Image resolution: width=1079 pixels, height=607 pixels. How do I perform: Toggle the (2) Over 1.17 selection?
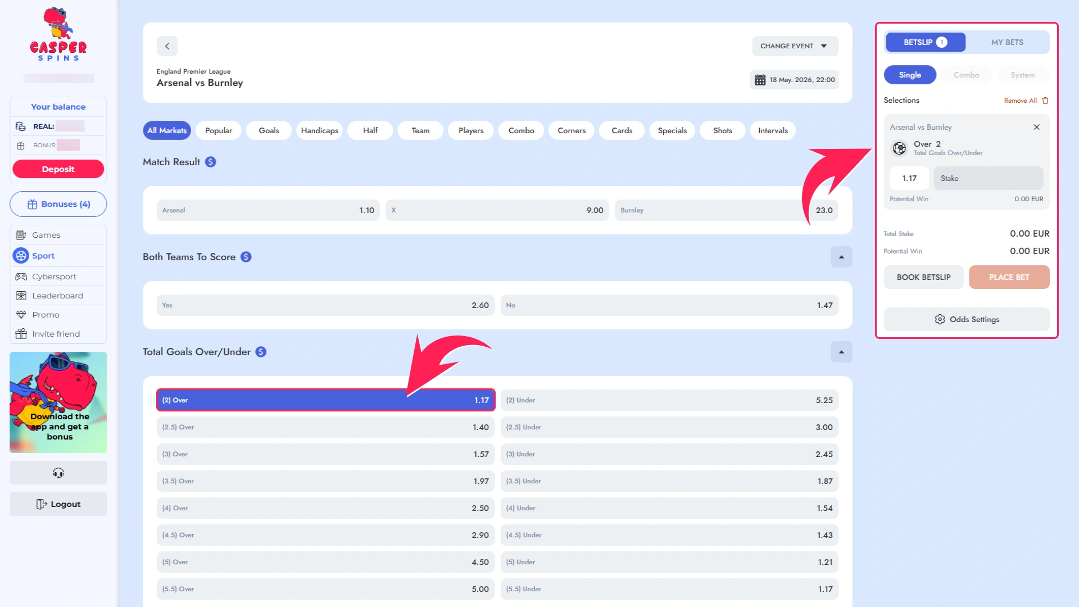326,400
